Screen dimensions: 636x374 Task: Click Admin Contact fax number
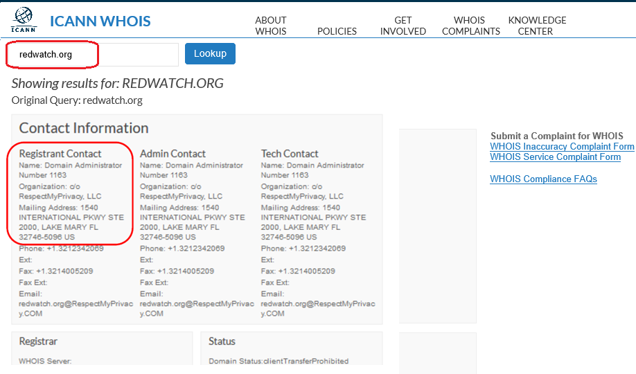[x=177, y=271]
